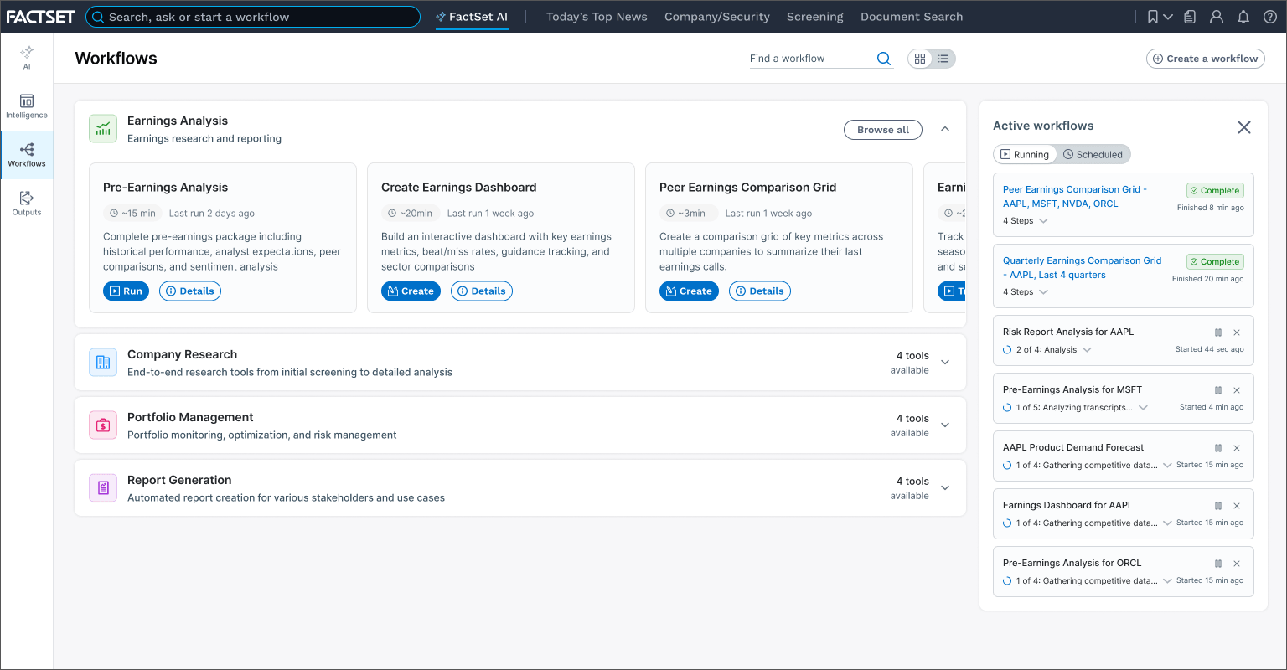The height and width of the screenshot is (670, 1287).
Task: Expand the Company Research section
Action: click(945, 363)
